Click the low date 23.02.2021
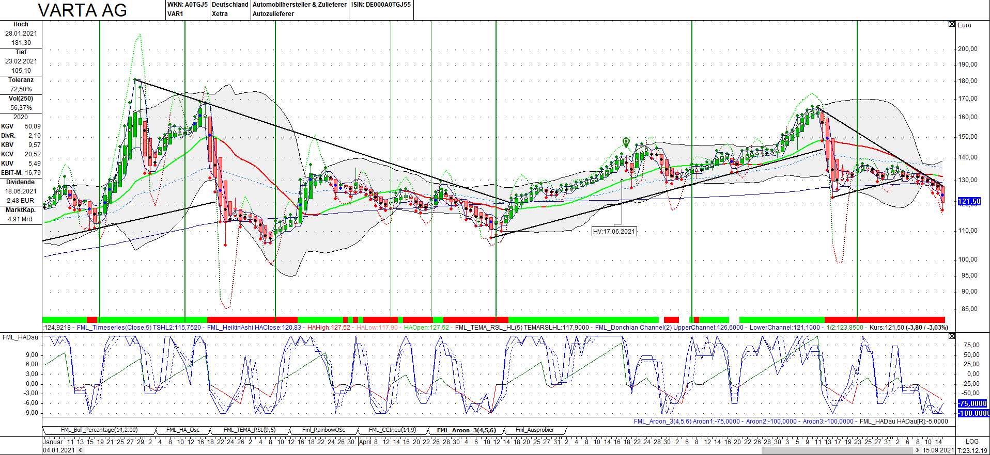The height and width of the screenshot is (455, 990). pyautogui.click(x=21, y=61)
